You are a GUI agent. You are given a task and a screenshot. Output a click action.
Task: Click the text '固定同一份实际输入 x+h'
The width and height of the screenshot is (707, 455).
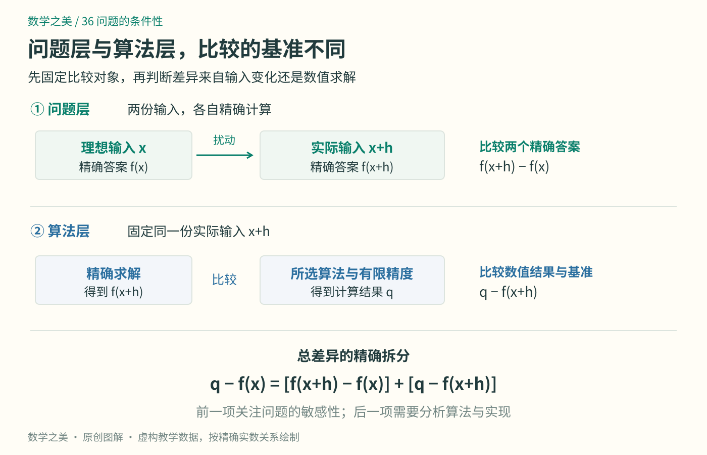(198, 232)
